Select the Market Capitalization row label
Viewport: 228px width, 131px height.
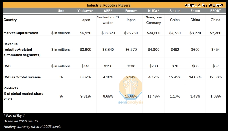point(21,33)
